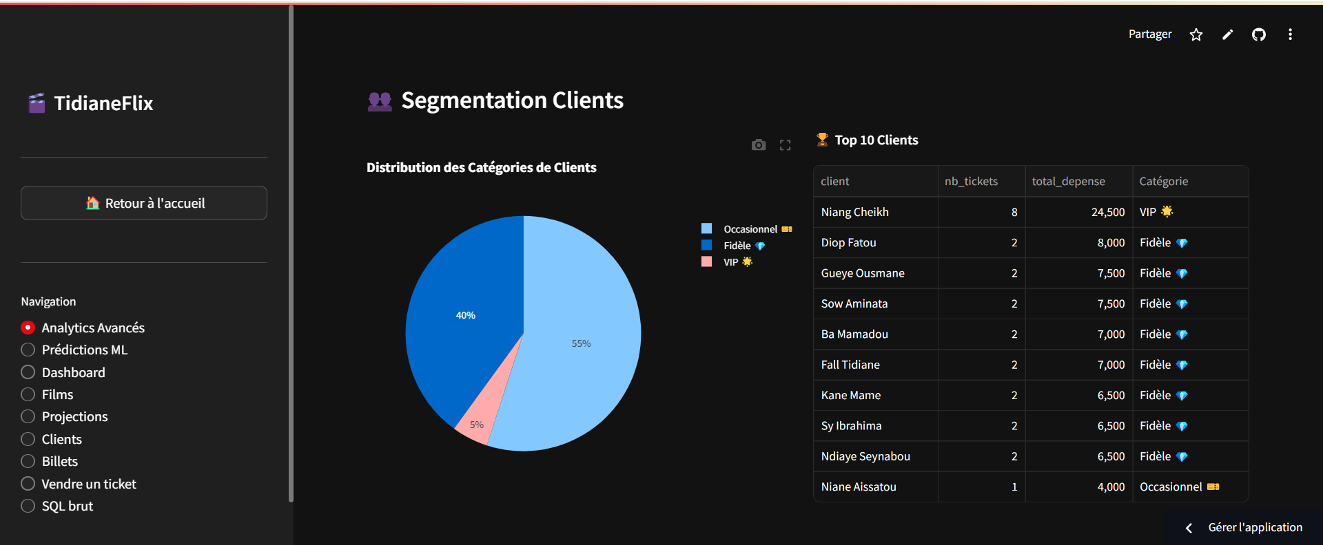Toggle the Fidèle legend color swatch
Image resolution: width=1323 pixels, height=545 pixels.
coord(706,245)
